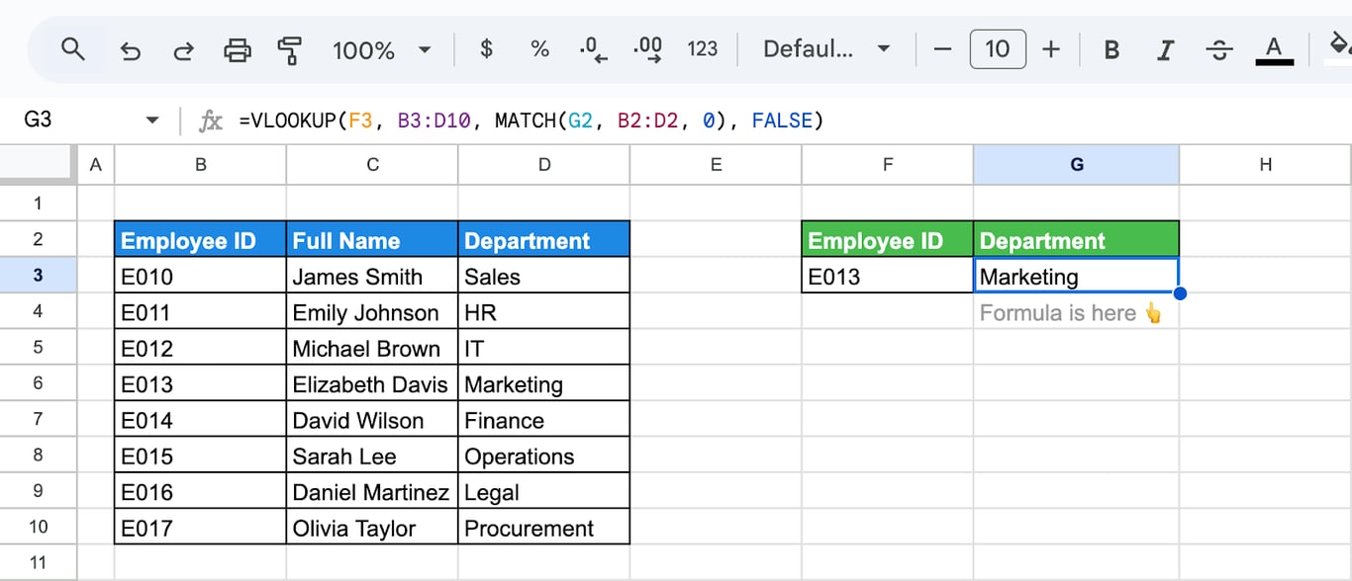
Task: Decrease decimal places
Action: click(594, 49)
